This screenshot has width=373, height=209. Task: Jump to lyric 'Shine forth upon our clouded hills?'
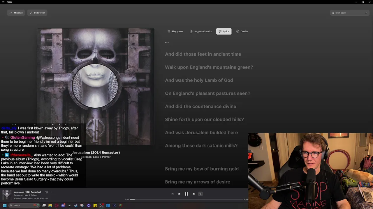(x=204, y=120)
